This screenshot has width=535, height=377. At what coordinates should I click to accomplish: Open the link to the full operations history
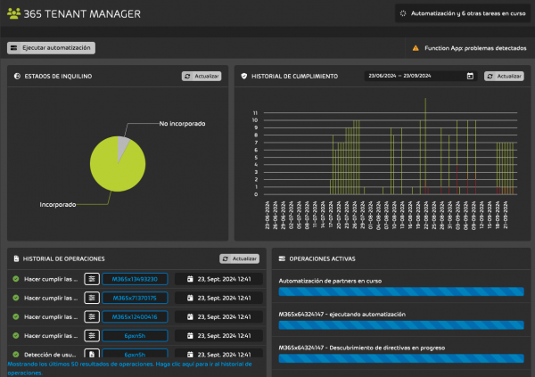[129, 368]
